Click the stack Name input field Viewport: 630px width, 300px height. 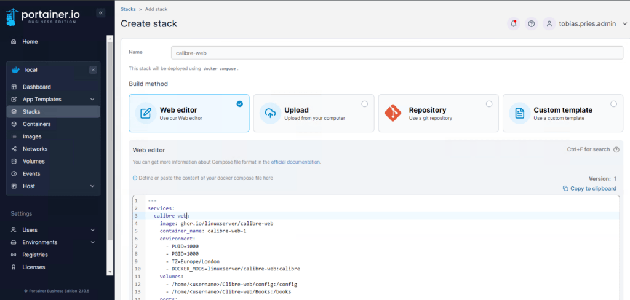[x=397, y=53]
